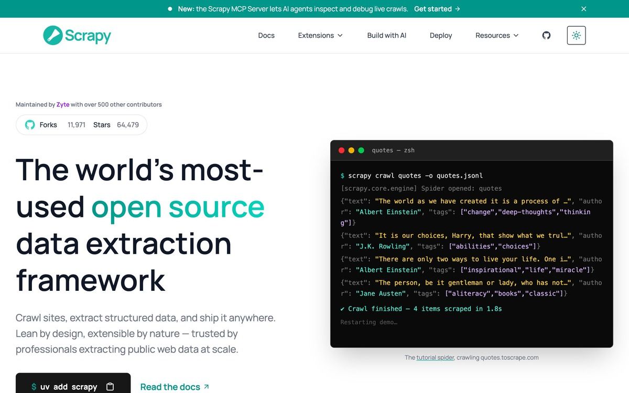Open the tutorial spider link

(x=436, y=357)
